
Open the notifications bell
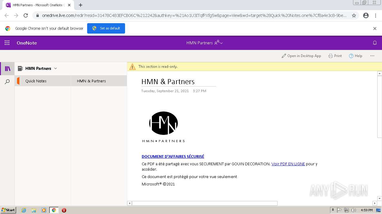(375, 43)
